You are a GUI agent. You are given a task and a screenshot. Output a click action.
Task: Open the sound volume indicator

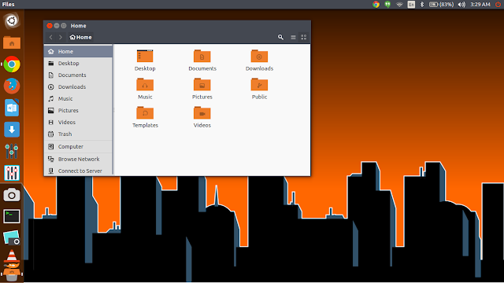(461, 5)
